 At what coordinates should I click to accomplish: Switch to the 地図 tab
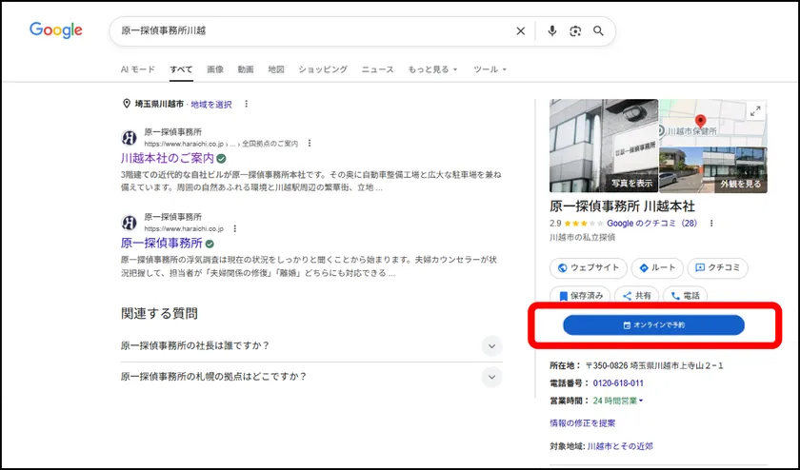click(276, 69)
